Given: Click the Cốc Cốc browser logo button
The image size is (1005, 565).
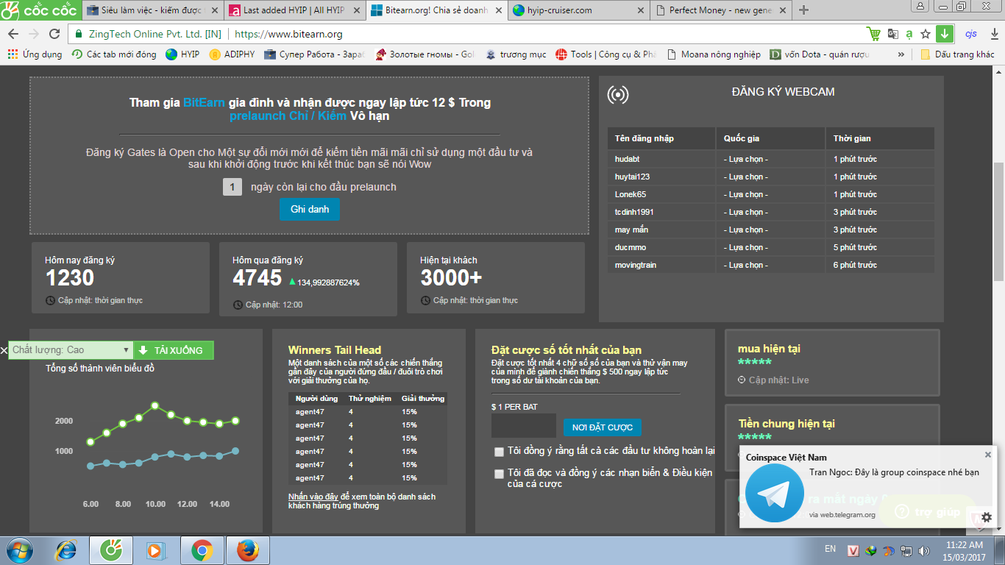Looking at the screenshot, I should pos(40,10).
